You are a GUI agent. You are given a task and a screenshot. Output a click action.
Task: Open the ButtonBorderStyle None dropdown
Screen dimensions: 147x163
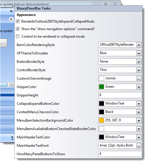(x=139, y=62)
